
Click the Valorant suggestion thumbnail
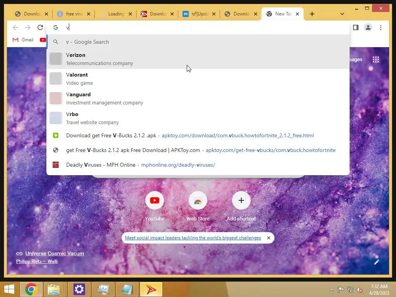click(x=56, y=79)
